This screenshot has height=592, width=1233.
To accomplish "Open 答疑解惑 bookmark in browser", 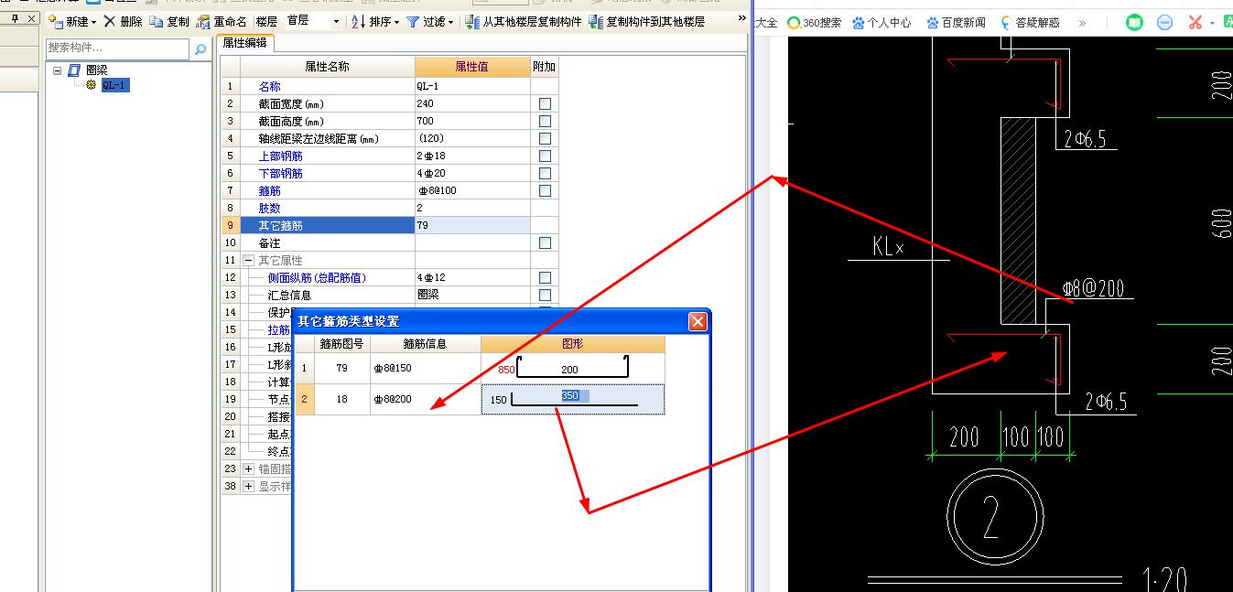I will [x=1030, y=23].
